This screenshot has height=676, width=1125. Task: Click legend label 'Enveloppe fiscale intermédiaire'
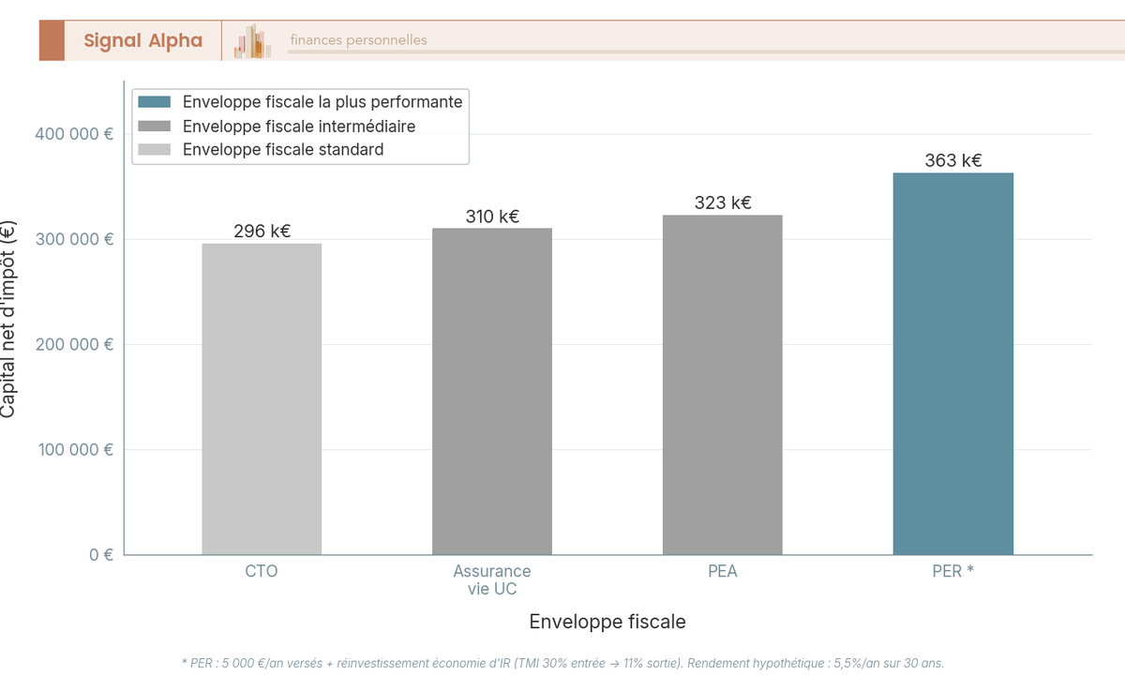click(x=299, y=126)
